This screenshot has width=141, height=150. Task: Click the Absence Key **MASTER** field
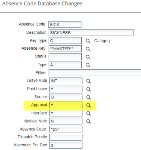(65, 49)
